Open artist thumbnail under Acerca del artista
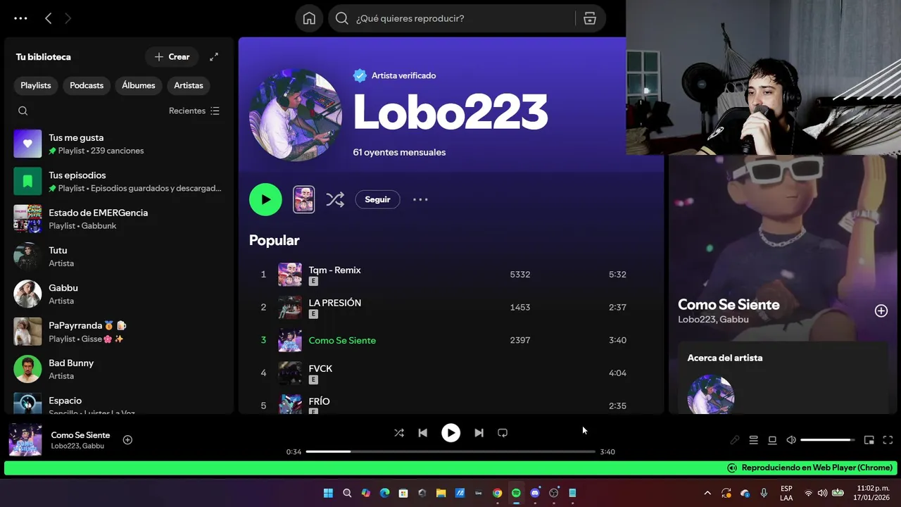Image resolution: width=901 pixels, height=507 pixels. [711, 394]
